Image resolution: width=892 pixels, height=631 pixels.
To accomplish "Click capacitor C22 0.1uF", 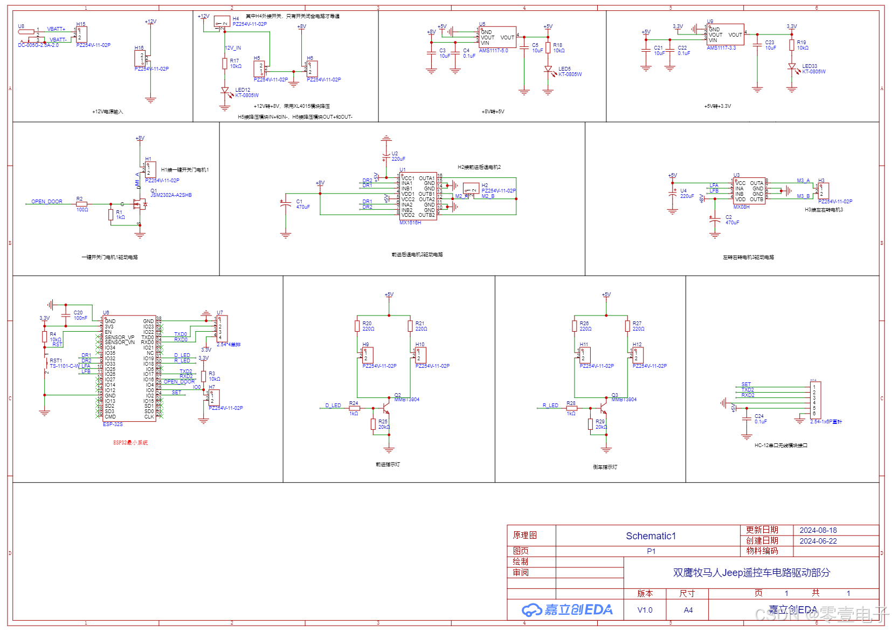I will coord(670,50).
